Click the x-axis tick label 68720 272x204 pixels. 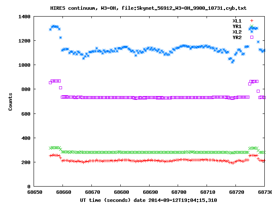click(x=237, y=192)
